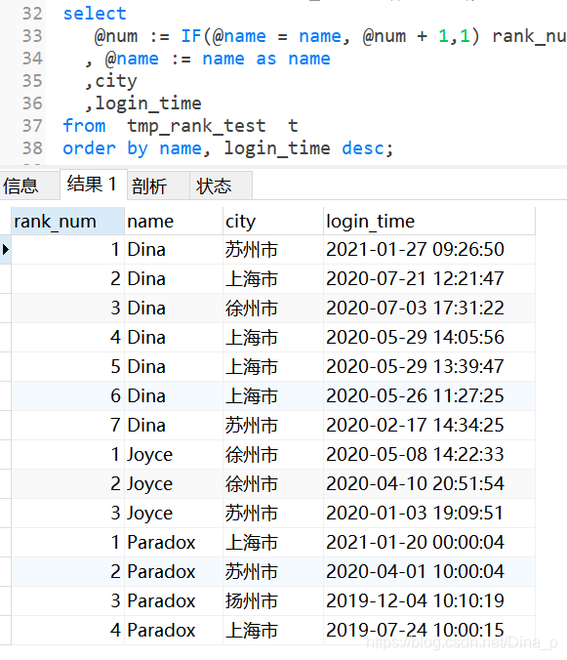This screenshot has width=567, height=660.
Task: Click ,login_time on line 36
Action: point(143,103)
